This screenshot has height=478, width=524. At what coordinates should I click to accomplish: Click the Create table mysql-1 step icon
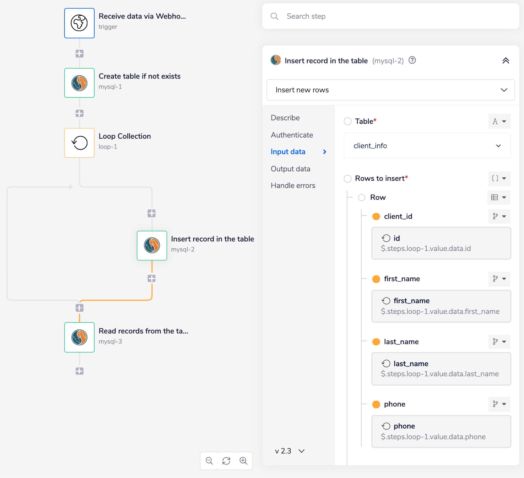[x=79, y=83]
